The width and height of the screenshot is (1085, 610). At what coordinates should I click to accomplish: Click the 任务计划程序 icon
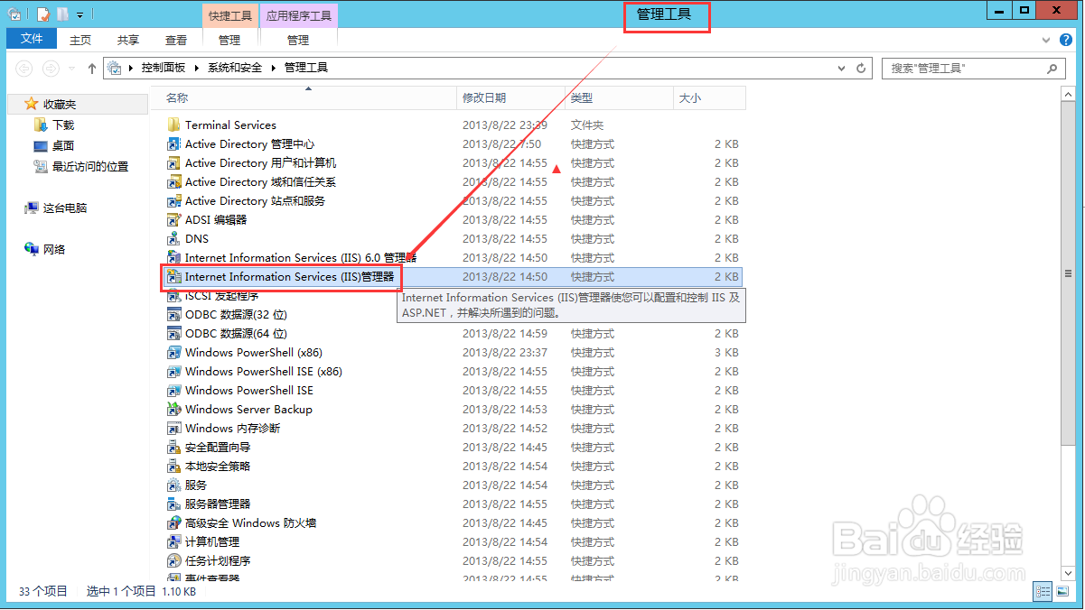click(x=174, y=560)
